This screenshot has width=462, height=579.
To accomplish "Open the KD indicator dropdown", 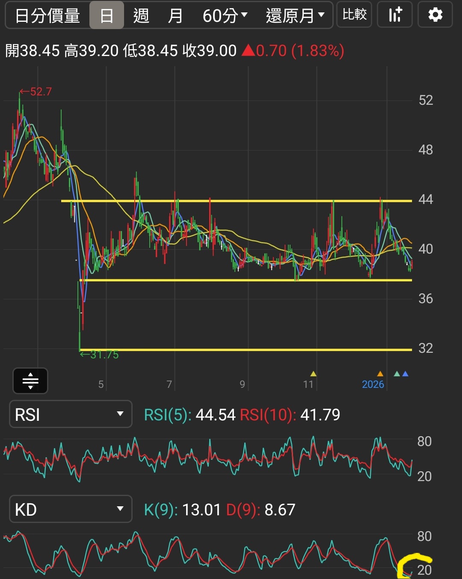I will [x=70, y=509].
